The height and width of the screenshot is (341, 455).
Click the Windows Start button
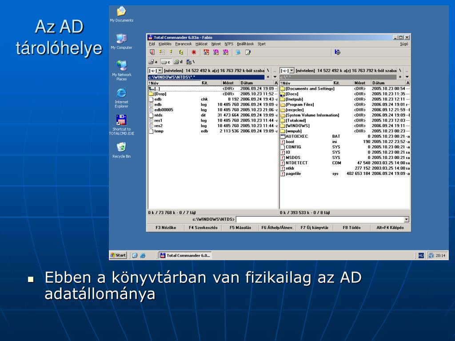coord(118,255)
